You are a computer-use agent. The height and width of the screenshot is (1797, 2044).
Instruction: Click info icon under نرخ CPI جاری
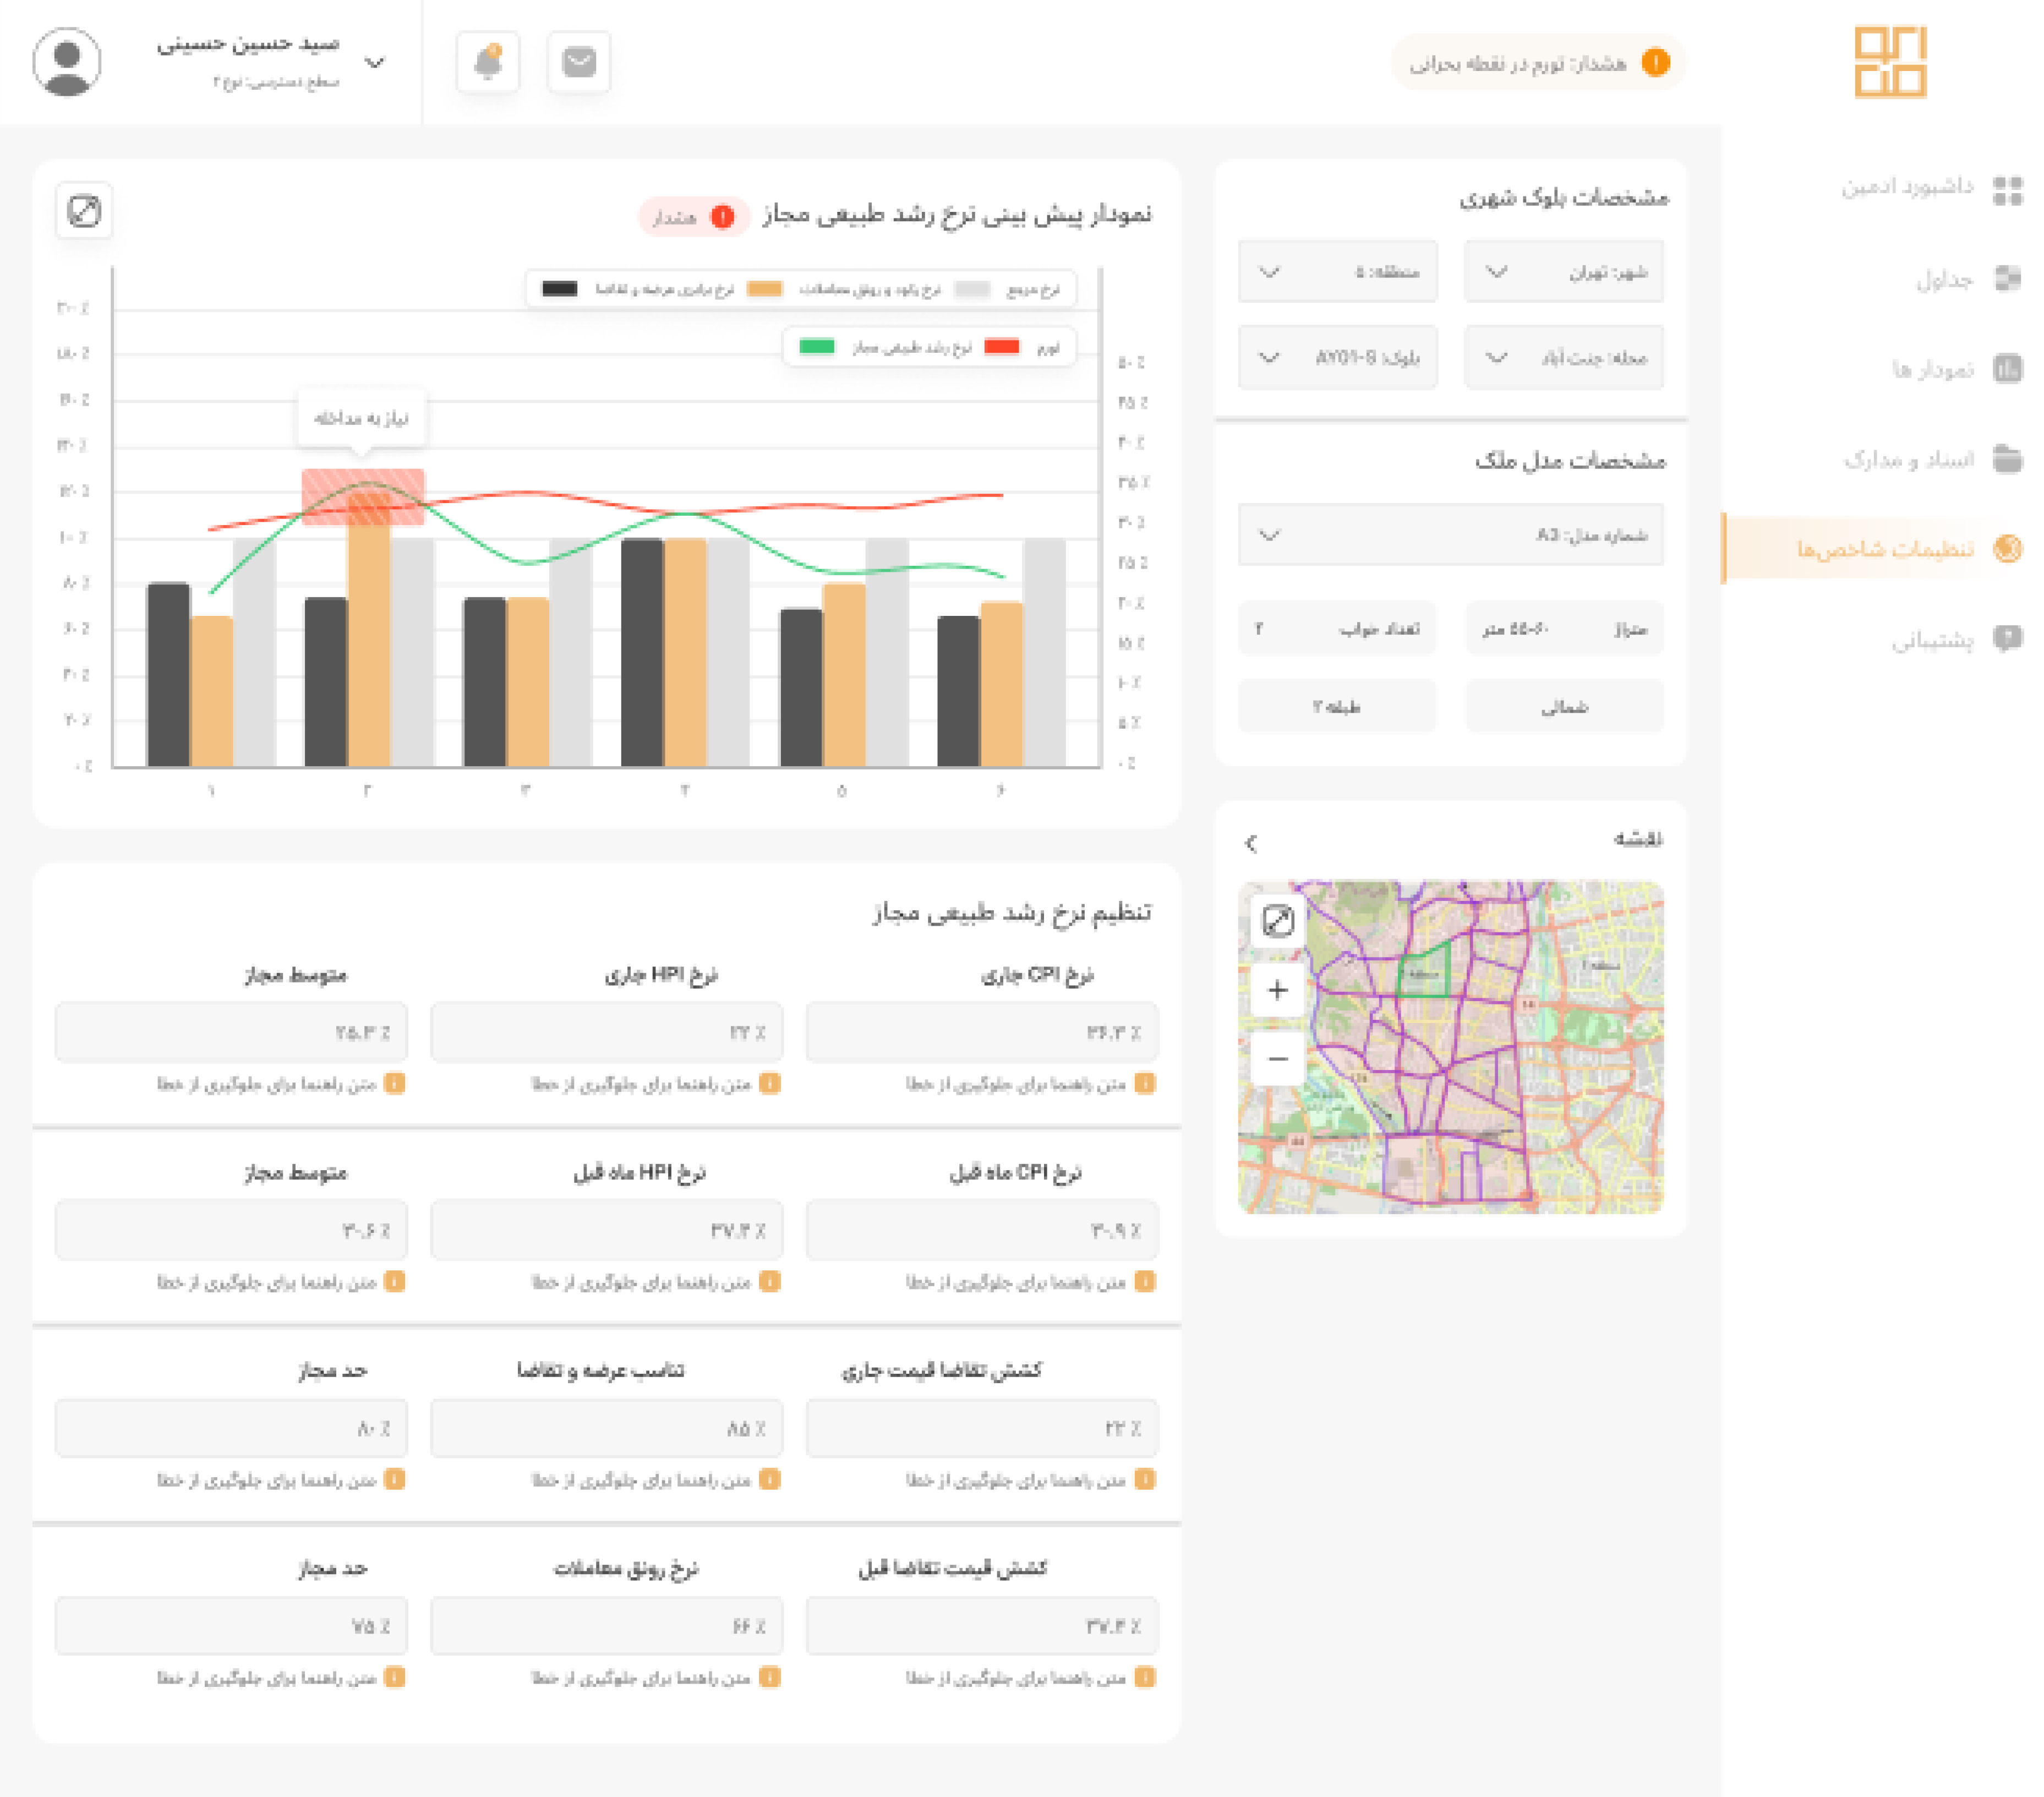coord(1145,1083)
